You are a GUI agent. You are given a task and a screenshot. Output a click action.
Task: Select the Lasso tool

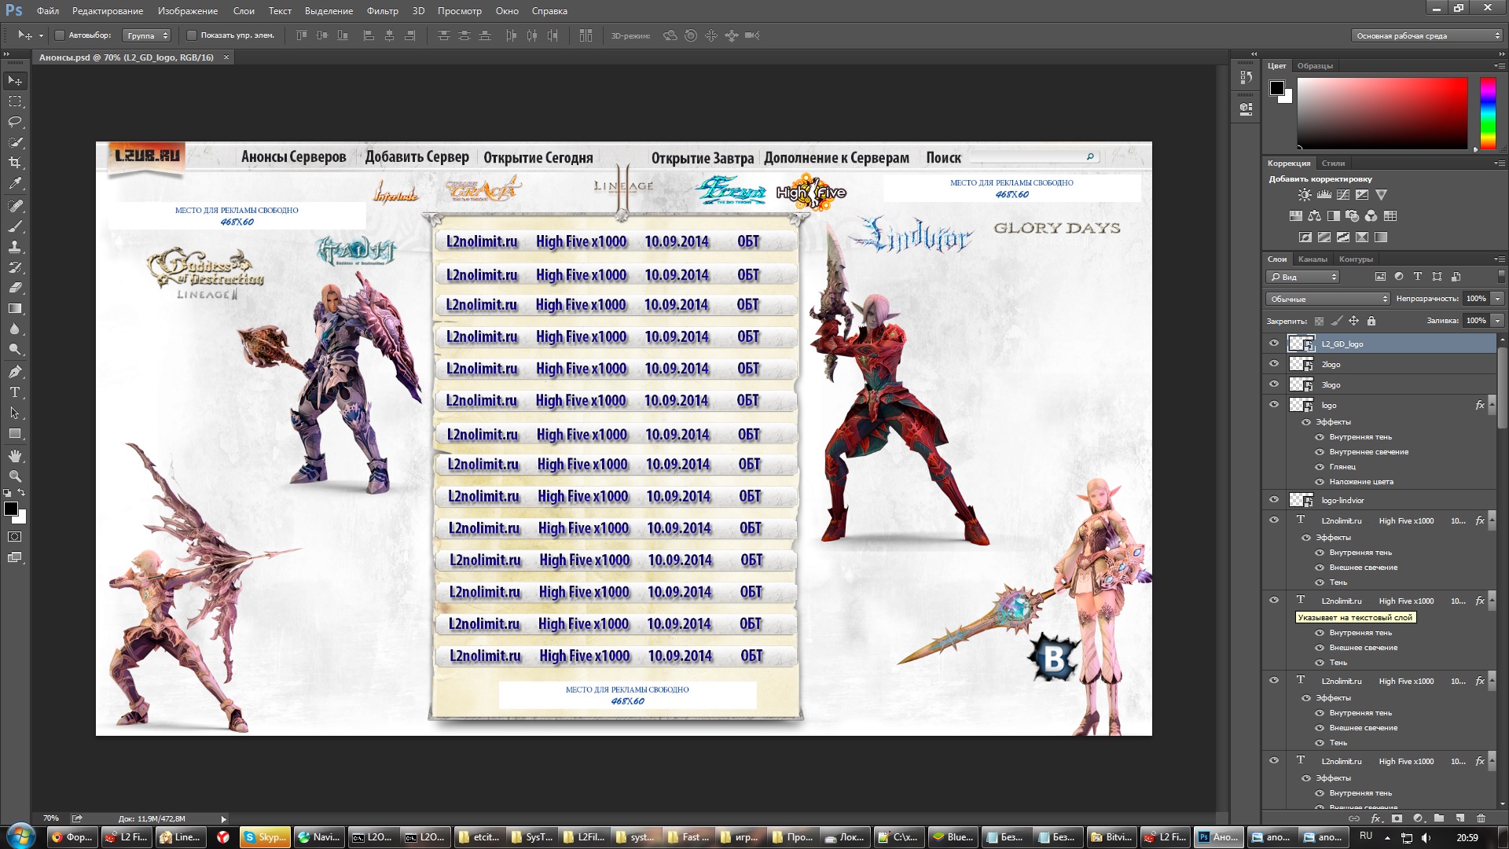tap(15, 122)
